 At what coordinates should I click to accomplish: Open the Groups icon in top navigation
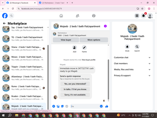pyautogui.click(x=94, y=16)
